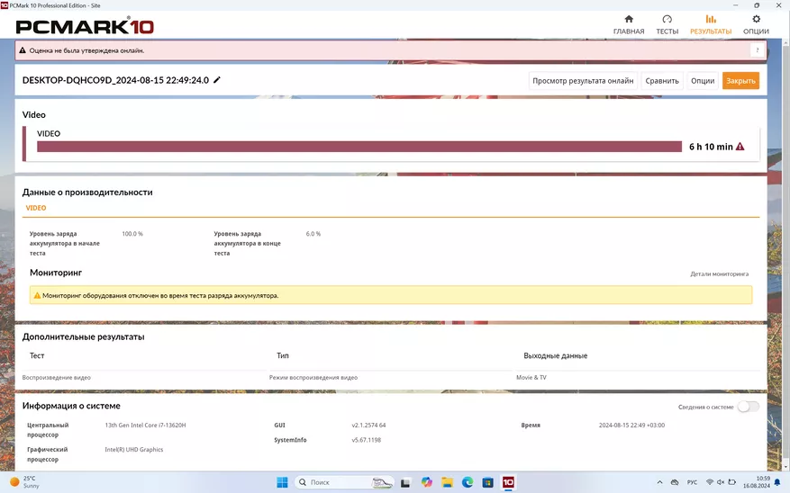Edit result name with pencil icon
The height and width of the screenshot is (493, 790).
tap(217, 80)
